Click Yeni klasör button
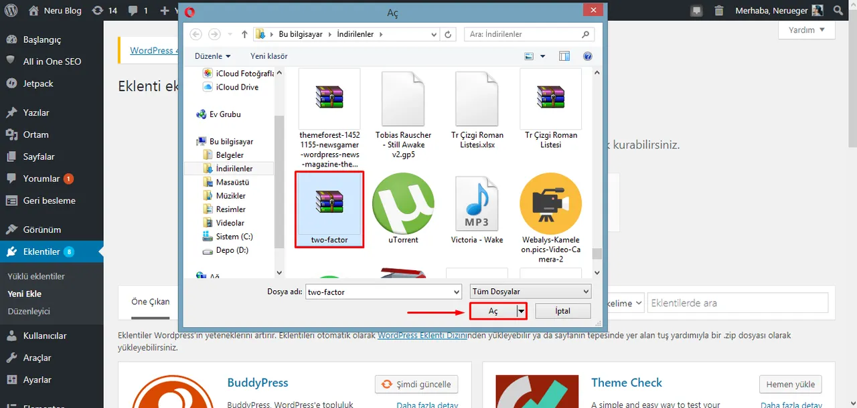Image resolution: width=857 pixels, height=408 pixels. click(x=269, y=56)
